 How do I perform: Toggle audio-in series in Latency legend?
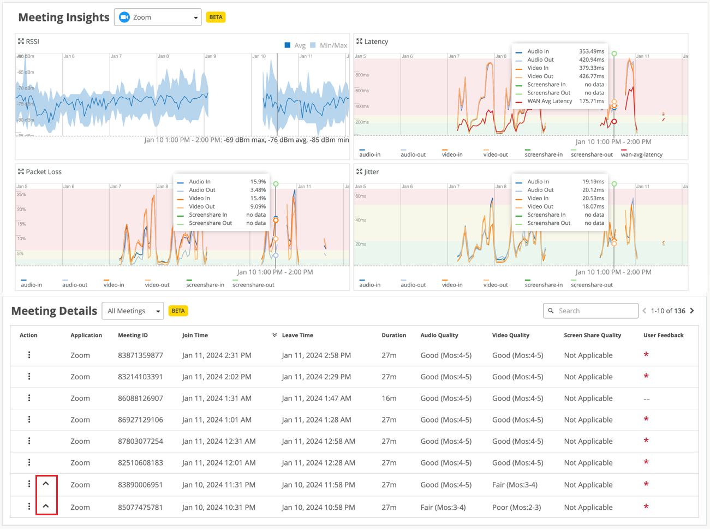pos(369,154)
